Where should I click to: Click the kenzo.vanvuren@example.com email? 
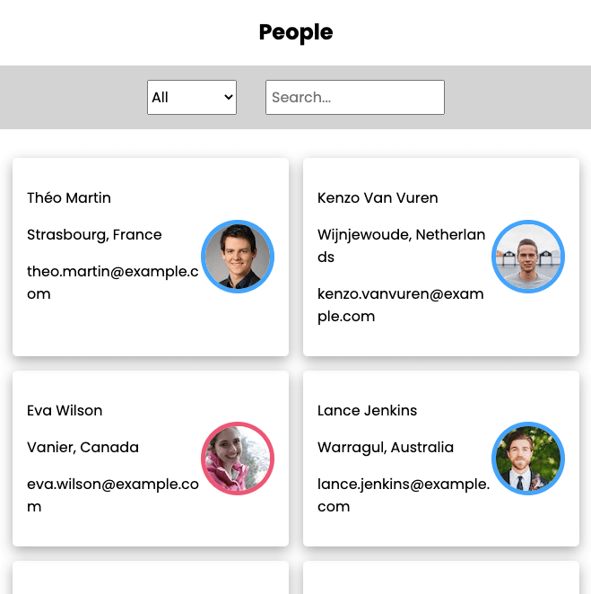tap(401, 305)
